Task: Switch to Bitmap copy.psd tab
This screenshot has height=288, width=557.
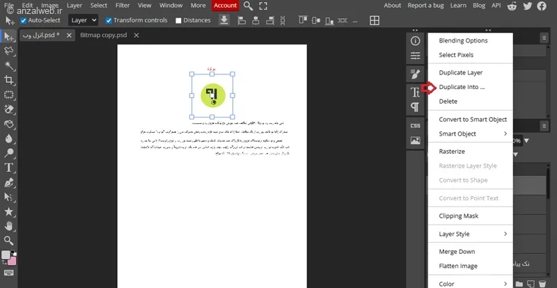Action: [103, 35]
